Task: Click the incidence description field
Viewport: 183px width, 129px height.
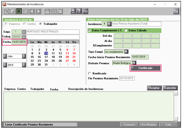Action: (137, 24)
